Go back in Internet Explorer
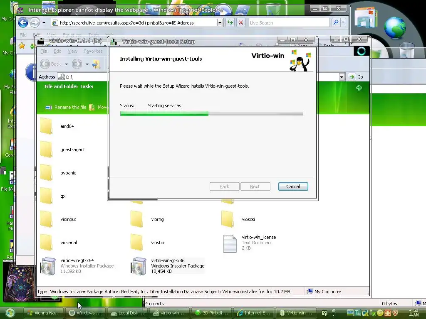 click(23, 22)
